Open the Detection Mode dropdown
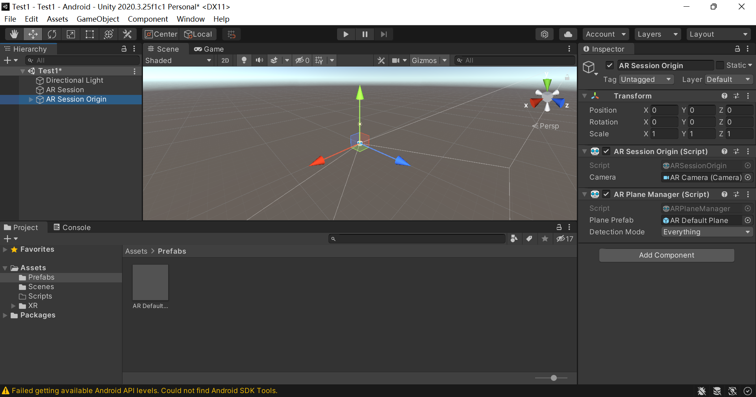 coord(707,232)
